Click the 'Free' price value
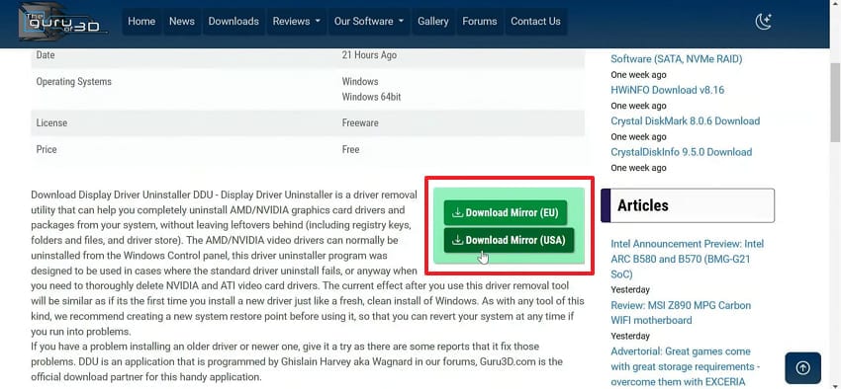This screenshot has height=389, width=841. [351, 149]
